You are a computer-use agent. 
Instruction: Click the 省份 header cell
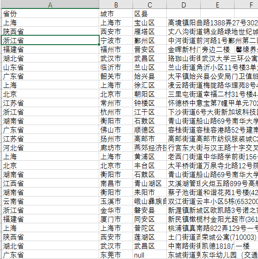click(50, 14)
